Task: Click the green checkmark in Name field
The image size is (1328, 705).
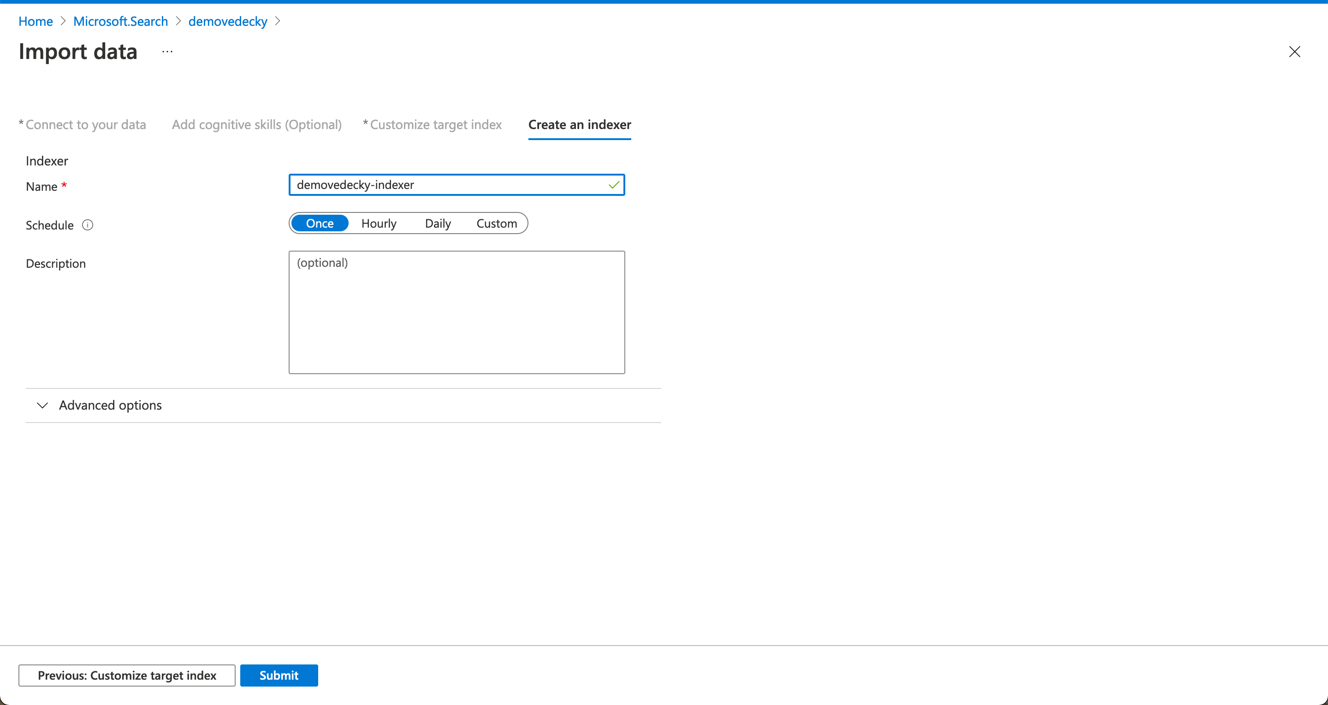Action: pyautogui.click(x=613, y=185)
